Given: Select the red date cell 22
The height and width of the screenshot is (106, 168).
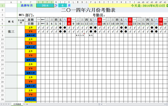Looking at the screenshot, I should point(130,24).
